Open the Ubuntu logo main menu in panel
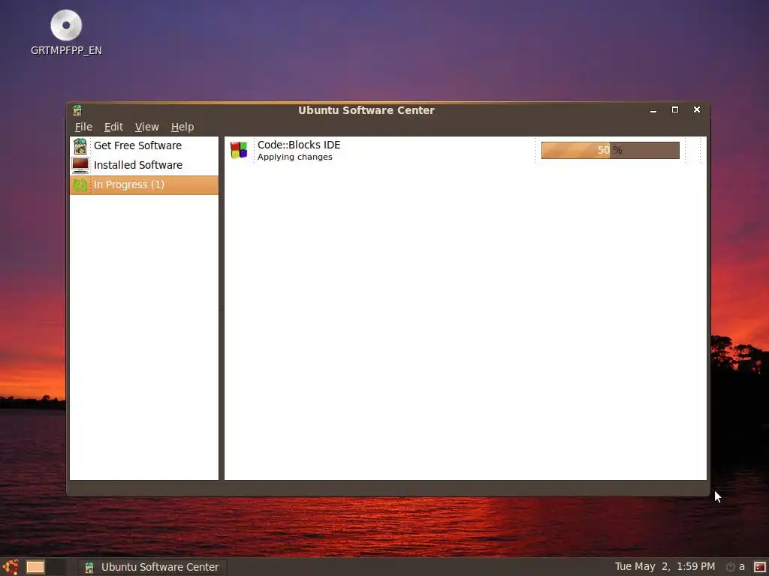Screen dimensions: 769x576 click(10, 567)
